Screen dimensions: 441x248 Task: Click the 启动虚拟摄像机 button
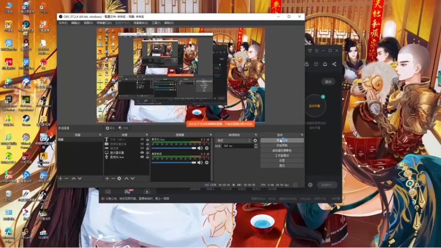point(282,150)
